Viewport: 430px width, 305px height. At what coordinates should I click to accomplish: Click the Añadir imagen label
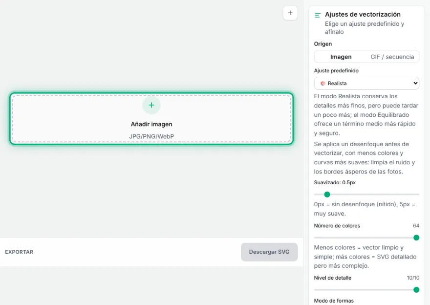click(x=151, y=124)
